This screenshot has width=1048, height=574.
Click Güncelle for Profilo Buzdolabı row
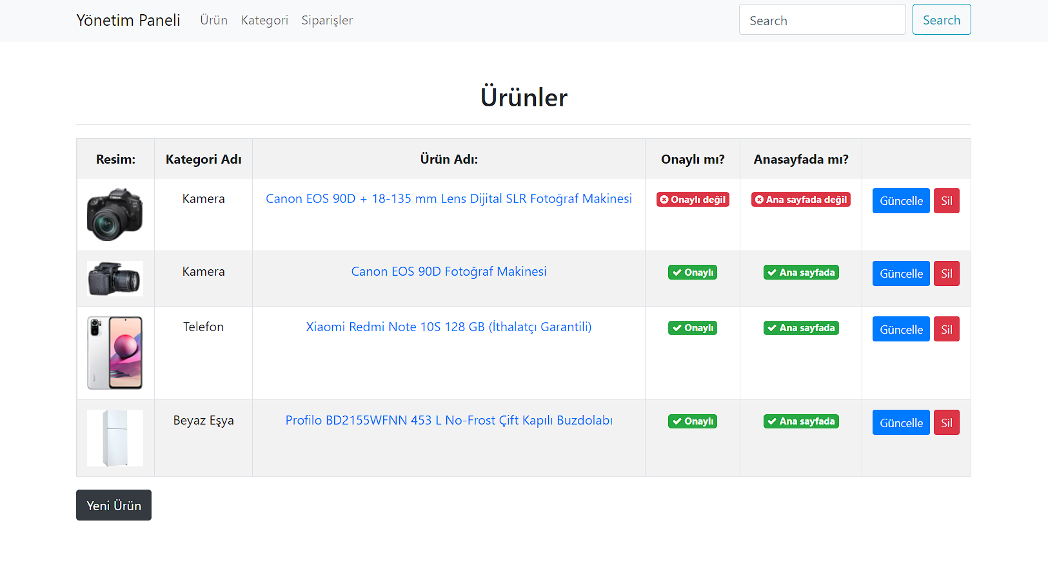pos(901,423)
